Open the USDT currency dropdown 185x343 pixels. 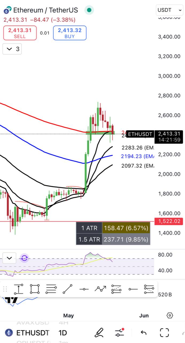point(169,10)
